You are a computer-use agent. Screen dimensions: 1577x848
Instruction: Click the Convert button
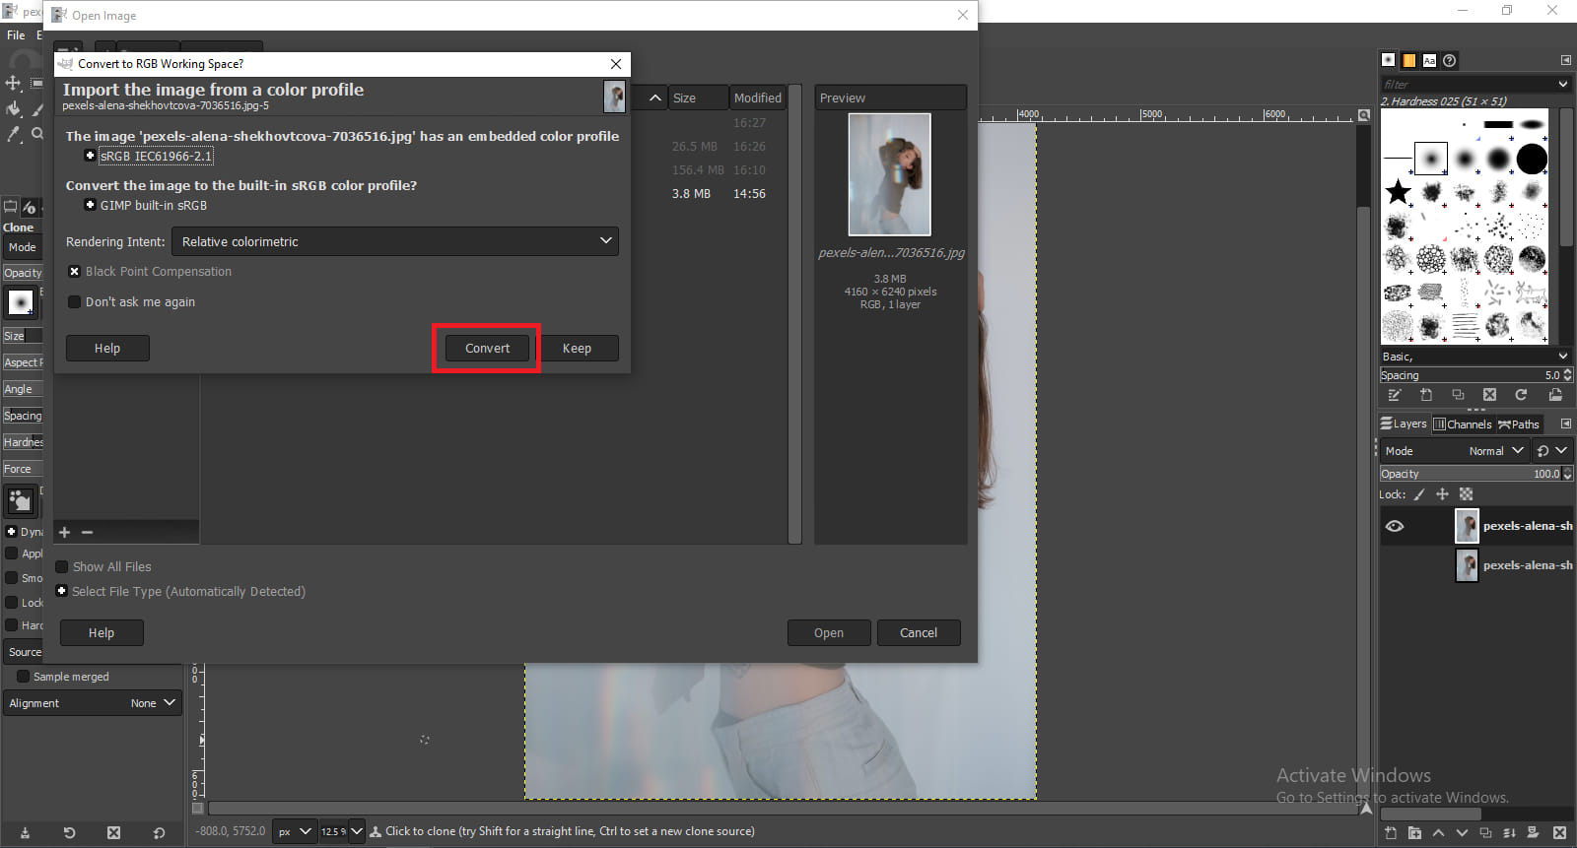point(487,349)
